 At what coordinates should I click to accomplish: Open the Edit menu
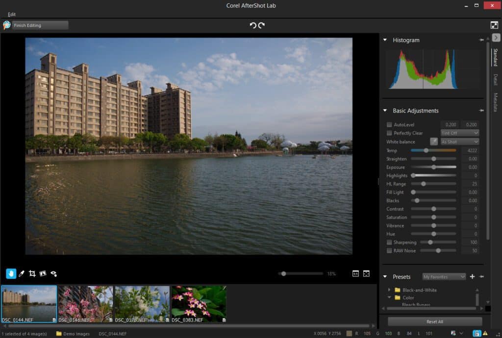coord(12,14)
